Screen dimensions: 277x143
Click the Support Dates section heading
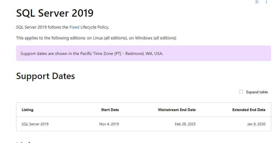[45, 76]
